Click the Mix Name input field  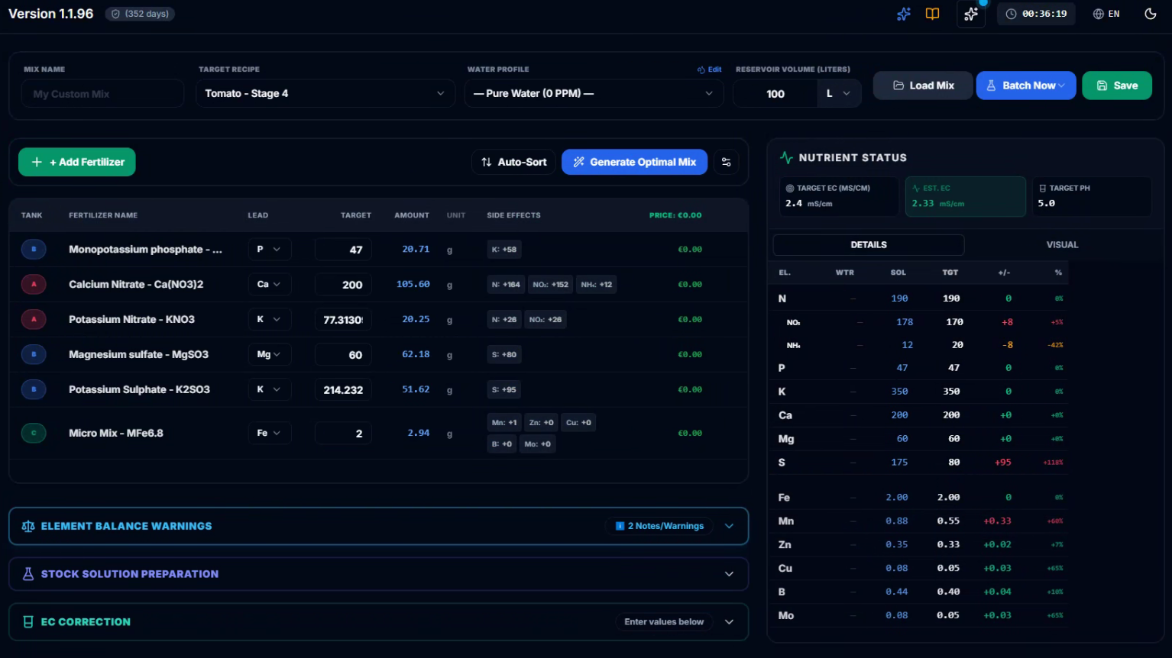(103, 94)
